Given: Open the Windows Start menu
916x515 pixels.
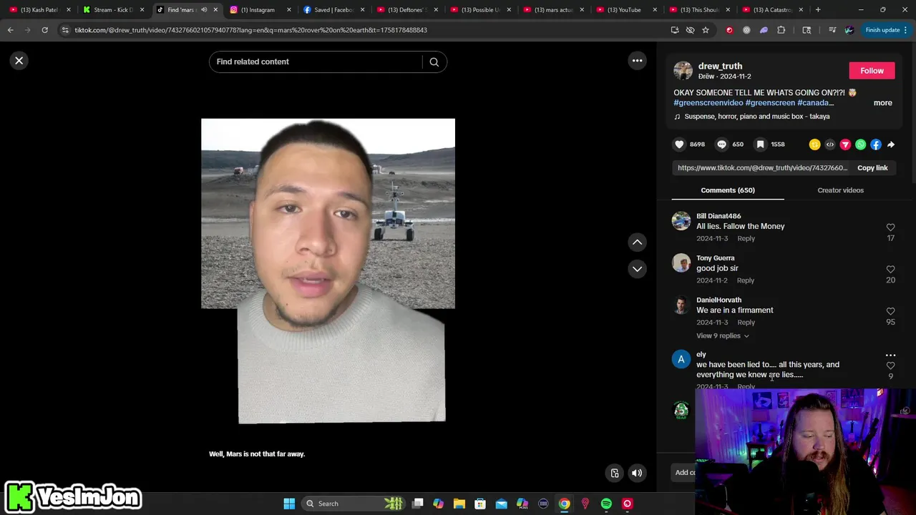Looking at the screenshot, I should point(289,504).
